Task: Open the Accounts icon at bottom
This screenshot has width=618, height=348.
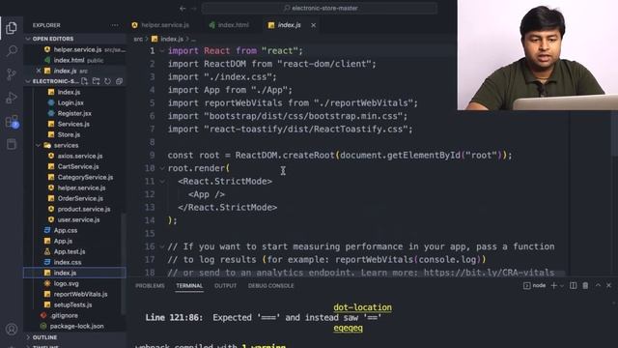Action: click(x=12, y=329)
